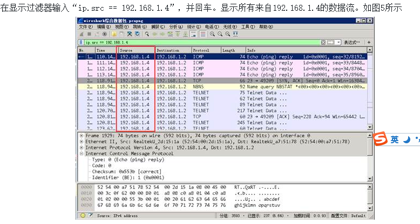Expand the Internet Protocol Version 4 node
The image size is (420, 224).
tap(82, 148)
